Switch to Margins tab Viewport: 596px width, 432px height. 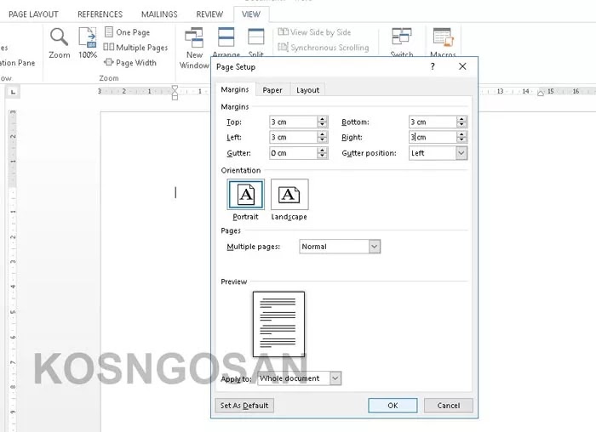click(x=235, y=89)
